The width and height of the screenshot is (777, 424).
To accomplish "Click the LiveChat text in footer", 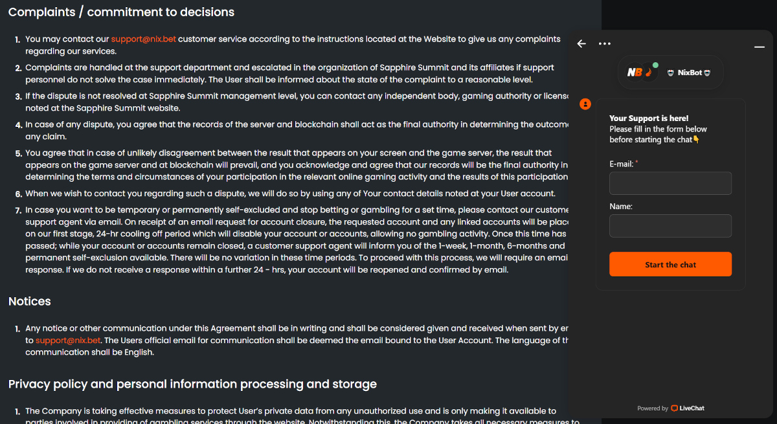I will pos(692,408).
